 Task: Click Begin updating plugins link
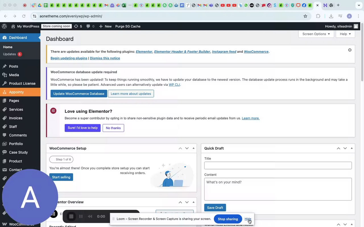click(x=69, y=58)
